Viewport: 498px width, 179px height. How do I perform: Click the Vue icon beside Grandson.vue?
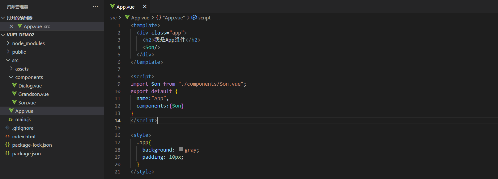coord(14,94)
